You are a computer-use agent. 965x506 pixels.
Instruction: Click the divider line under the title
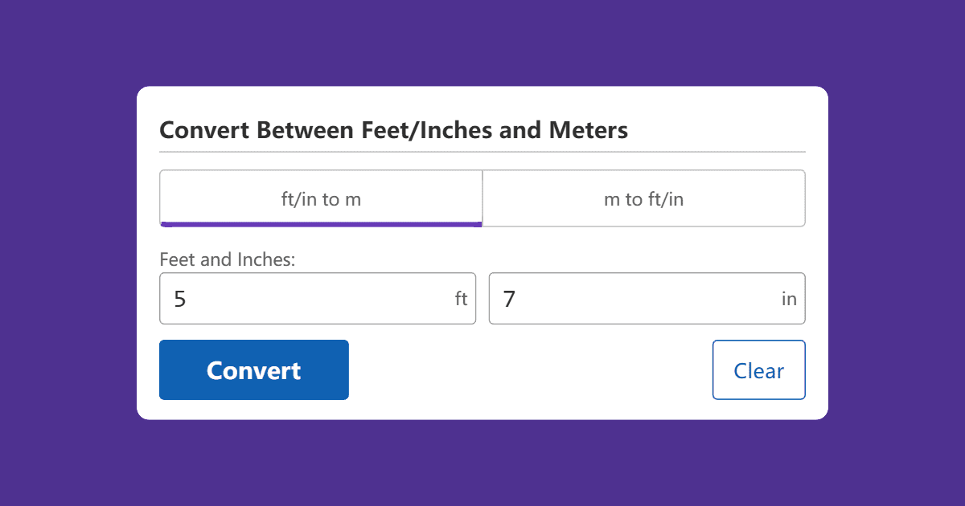[x=482, y=150]
